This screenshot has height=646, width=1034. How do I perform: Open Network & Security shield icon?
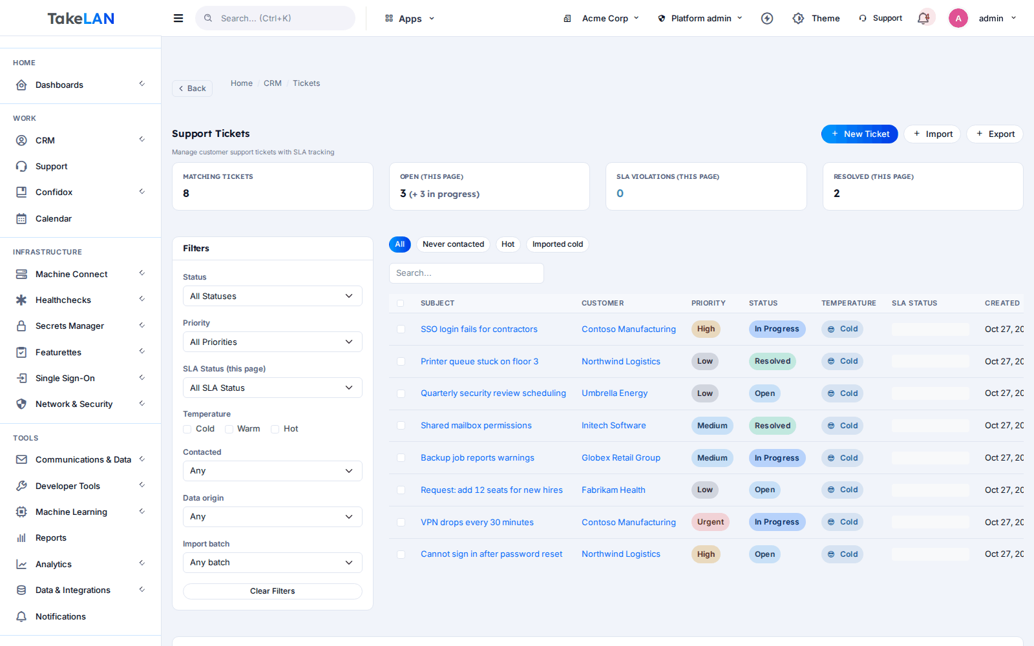click(x=21, y=404)
